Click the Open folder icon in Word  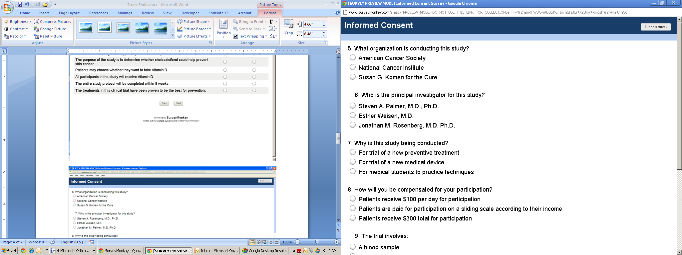[45, 4]
